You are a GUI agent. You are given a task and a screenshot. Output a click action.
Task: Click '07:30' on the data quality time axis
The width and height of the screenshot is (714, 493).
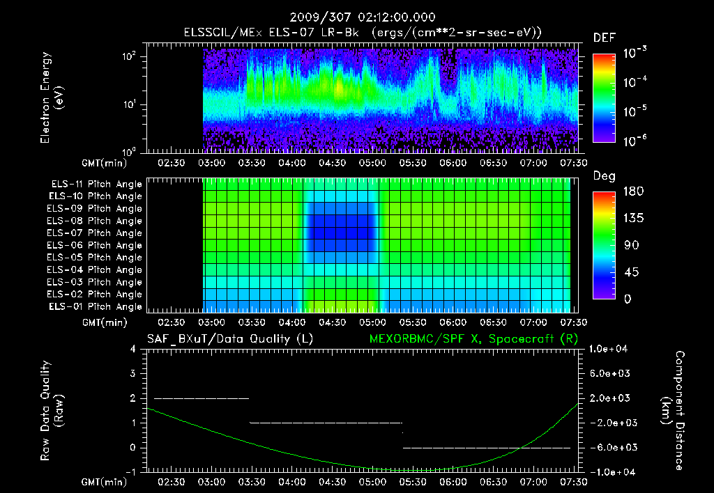click(573, 482)
